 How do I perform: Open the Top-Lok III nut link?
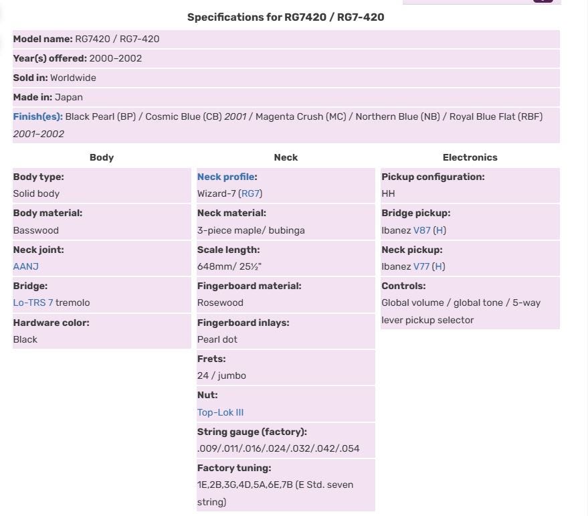pyautogui.click(x=221, y=412)
